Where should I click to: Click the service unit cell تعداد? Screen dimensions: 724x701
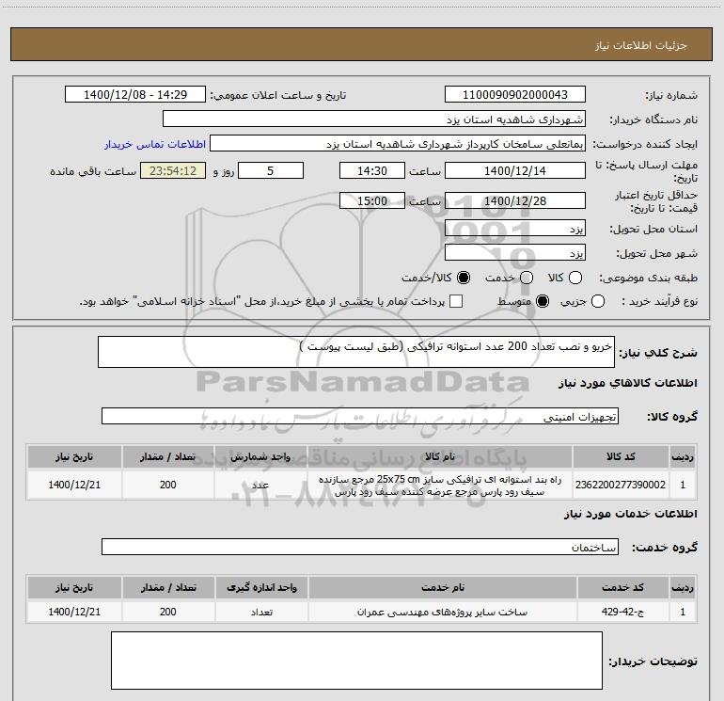pos(261,612)
